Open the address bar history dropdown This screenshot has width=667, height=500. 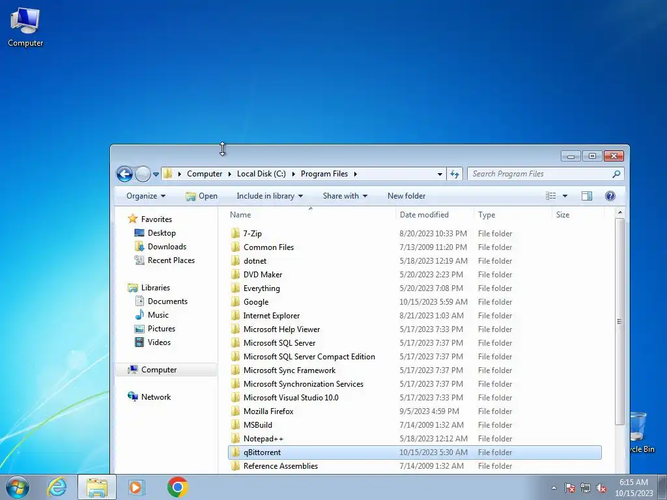pyautogui.click(x=440, y=174)
